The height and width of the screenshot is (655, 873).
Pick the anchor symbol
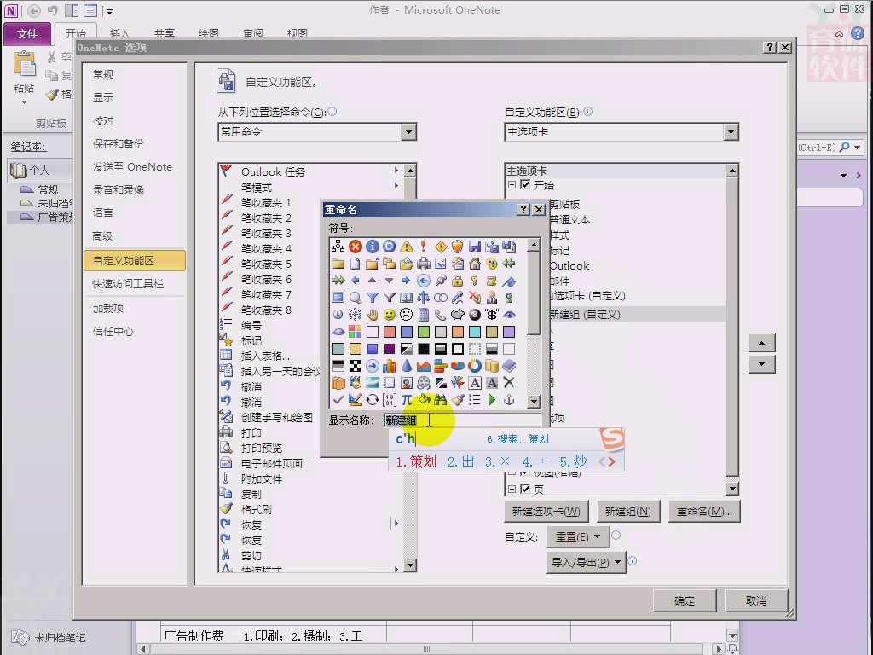(x=508, y=399)
